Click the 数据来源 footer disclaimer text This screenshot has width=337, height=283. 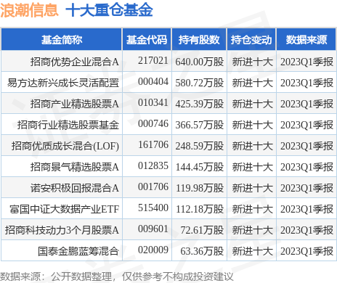tap(117, 276)
